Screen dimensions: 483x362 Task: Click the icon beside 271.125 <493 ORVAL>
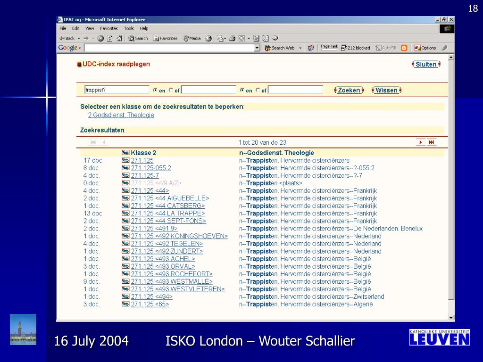125,266
